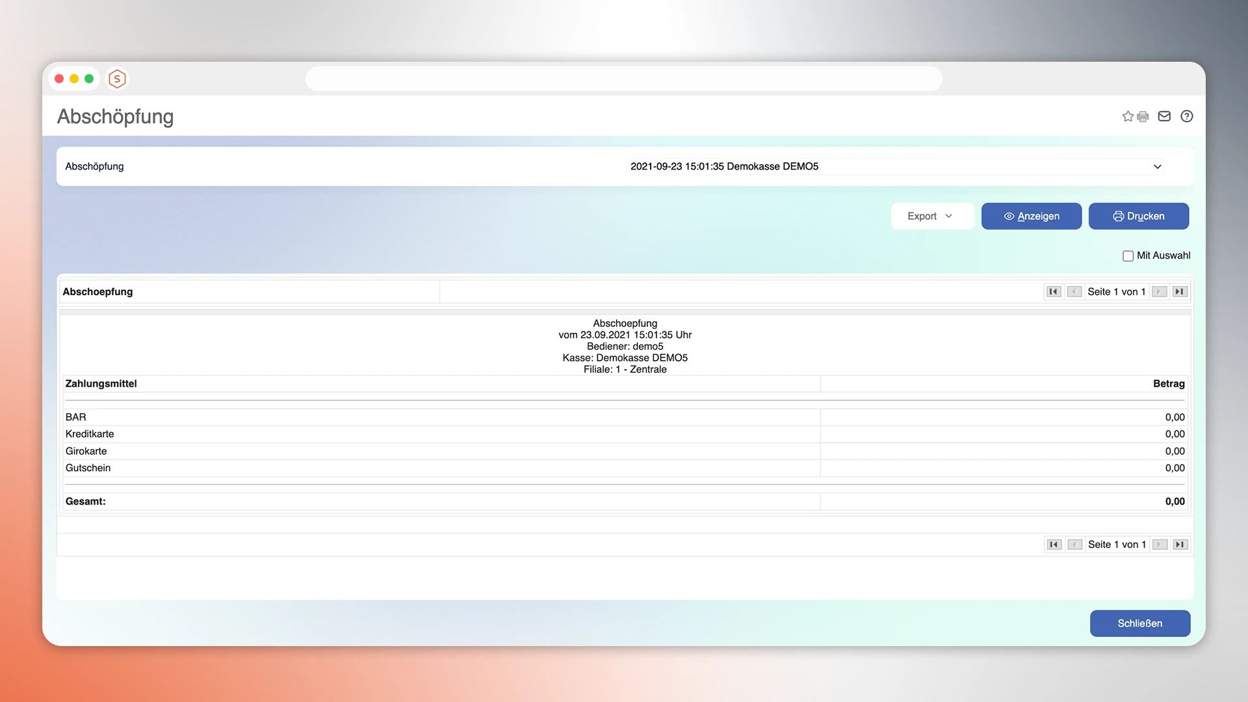1248x702 pixels.
Task: Jump to first page with the top pager
Action: pyautogui.click(x=1054, y=291)
